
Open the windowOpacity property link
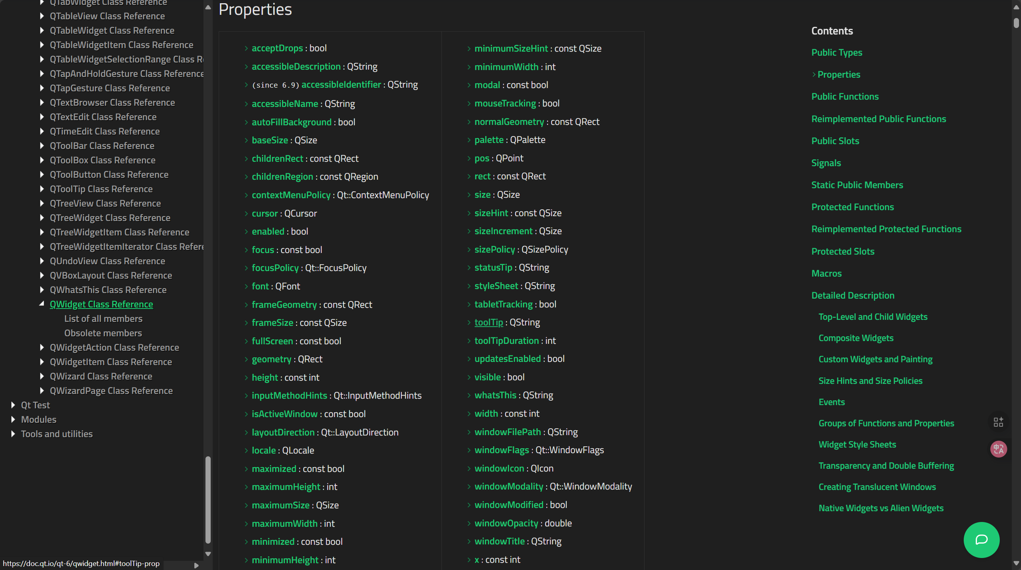pos(506,523)
